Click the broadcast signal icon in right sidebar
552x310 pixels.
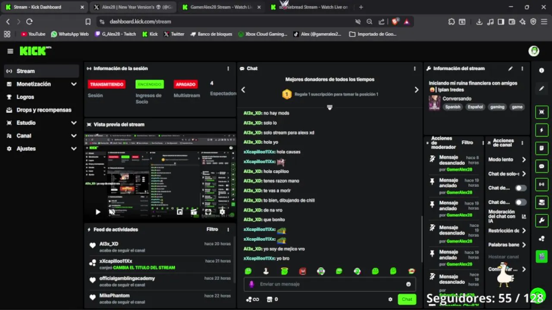tap(542, 184)
